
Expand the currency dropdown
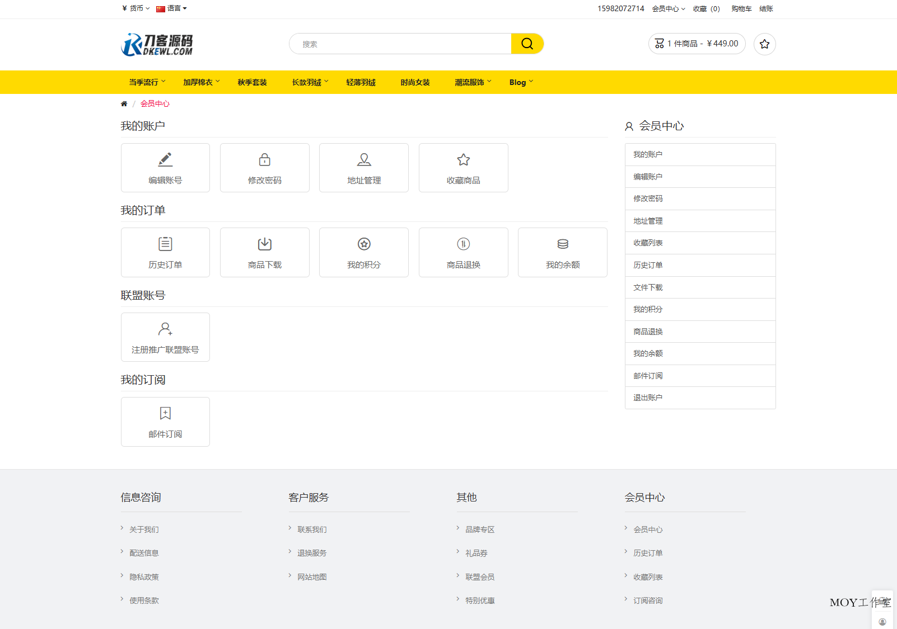(136, 8)
